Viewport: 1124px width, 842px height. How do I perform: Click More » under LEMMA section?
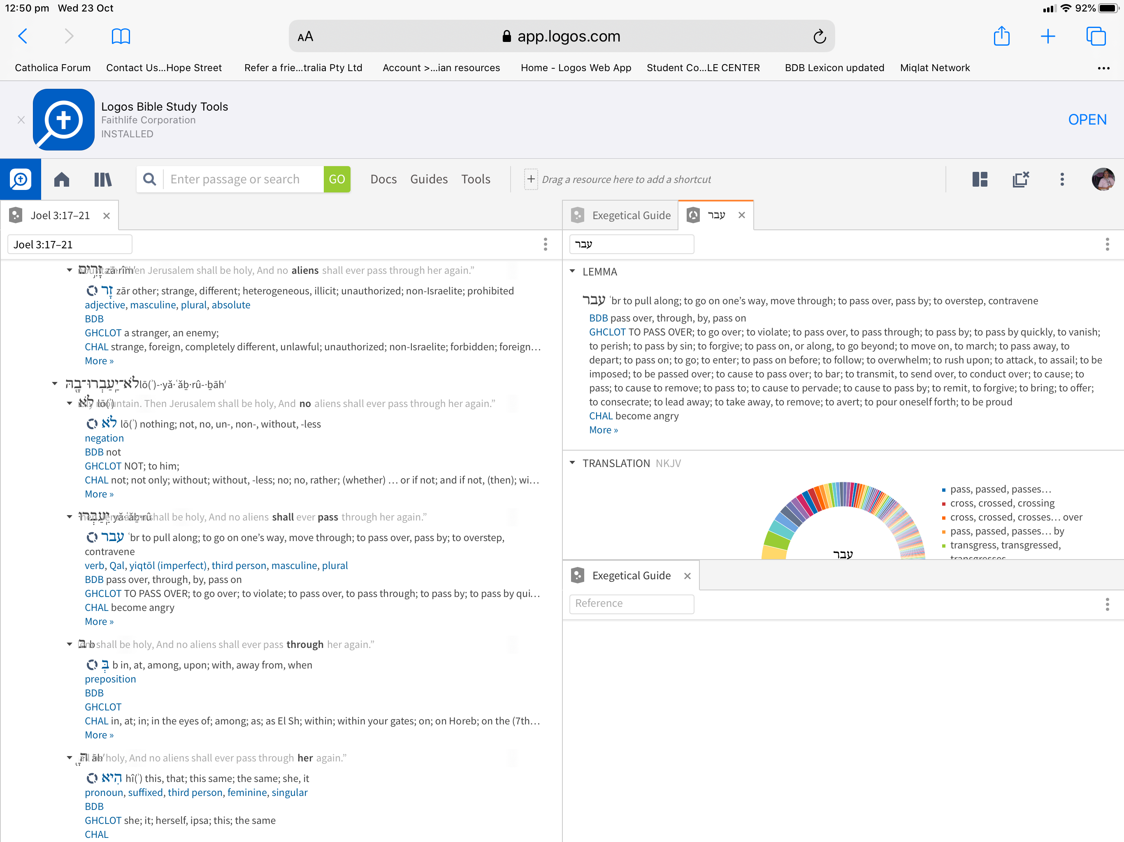(x=603, y=430)
